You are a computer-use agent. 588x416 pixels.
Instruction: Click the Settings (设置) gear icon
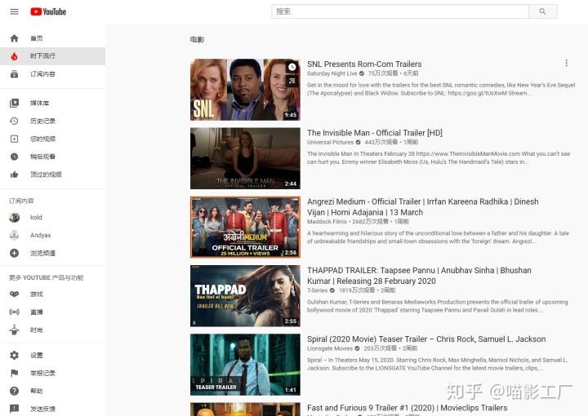[14, 355]
